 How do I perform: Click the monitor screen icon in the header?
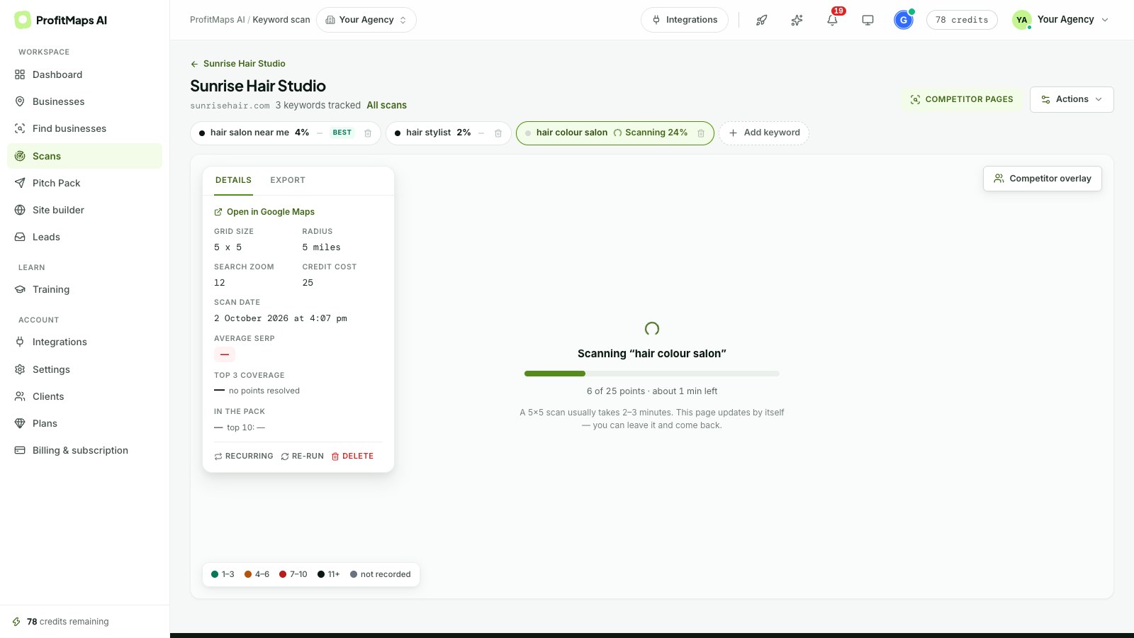pos(868,20)
